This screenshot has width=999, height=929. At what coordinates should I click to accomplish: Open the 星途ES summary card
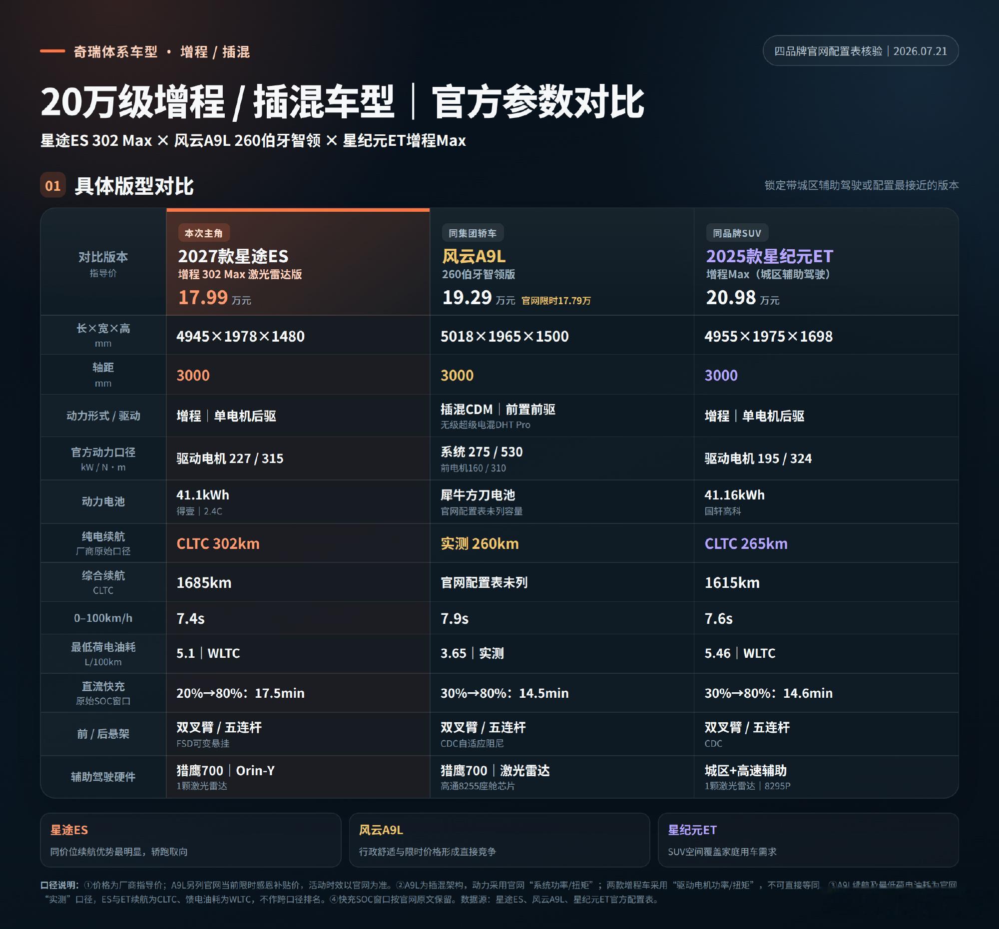190,840
